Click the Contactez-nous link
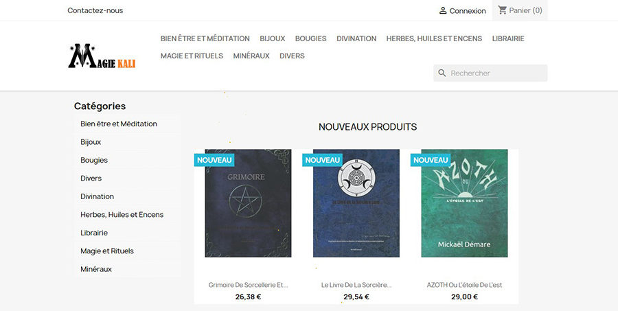618x311 pixels. tap(95, 11)
